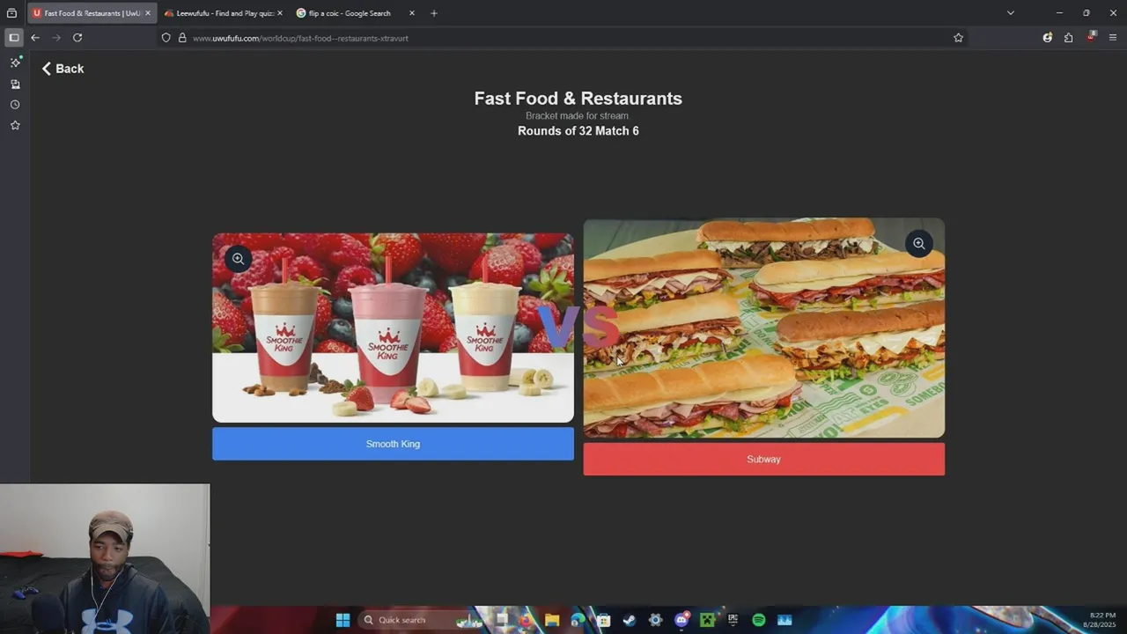Open Bookmarks star icon in sidebar
The image size is (1127, 634).
(15, 126)
